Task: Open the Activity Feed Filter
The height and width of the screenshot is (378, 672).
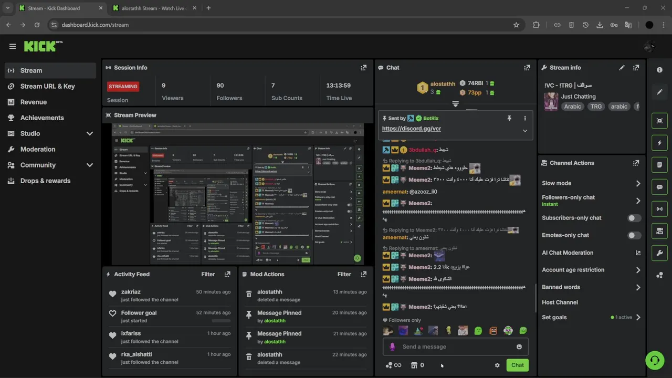Action: click(208, 274)
